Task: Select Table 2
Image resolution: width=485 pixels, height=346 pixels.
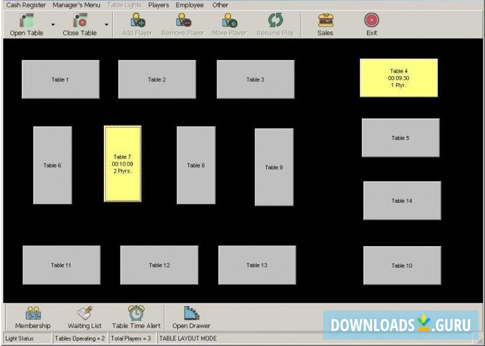Action: pyautogui.click(x=157, y=79)
